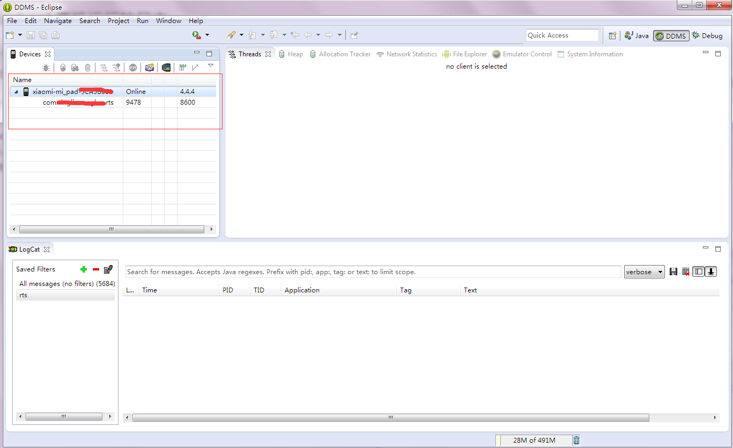Click the Cause GC trash icon
The width and height of the screenshot is (733, 448).
(x=87, y=68)
